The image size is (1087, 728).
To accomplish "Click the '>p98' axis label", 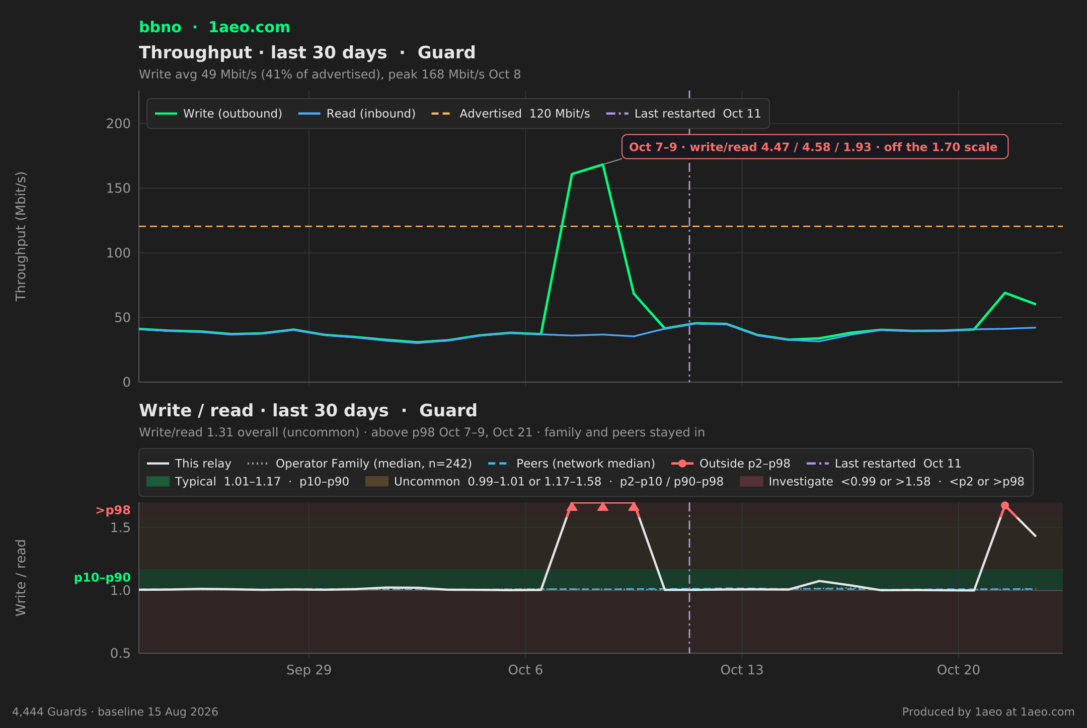I will coord(113,510).
